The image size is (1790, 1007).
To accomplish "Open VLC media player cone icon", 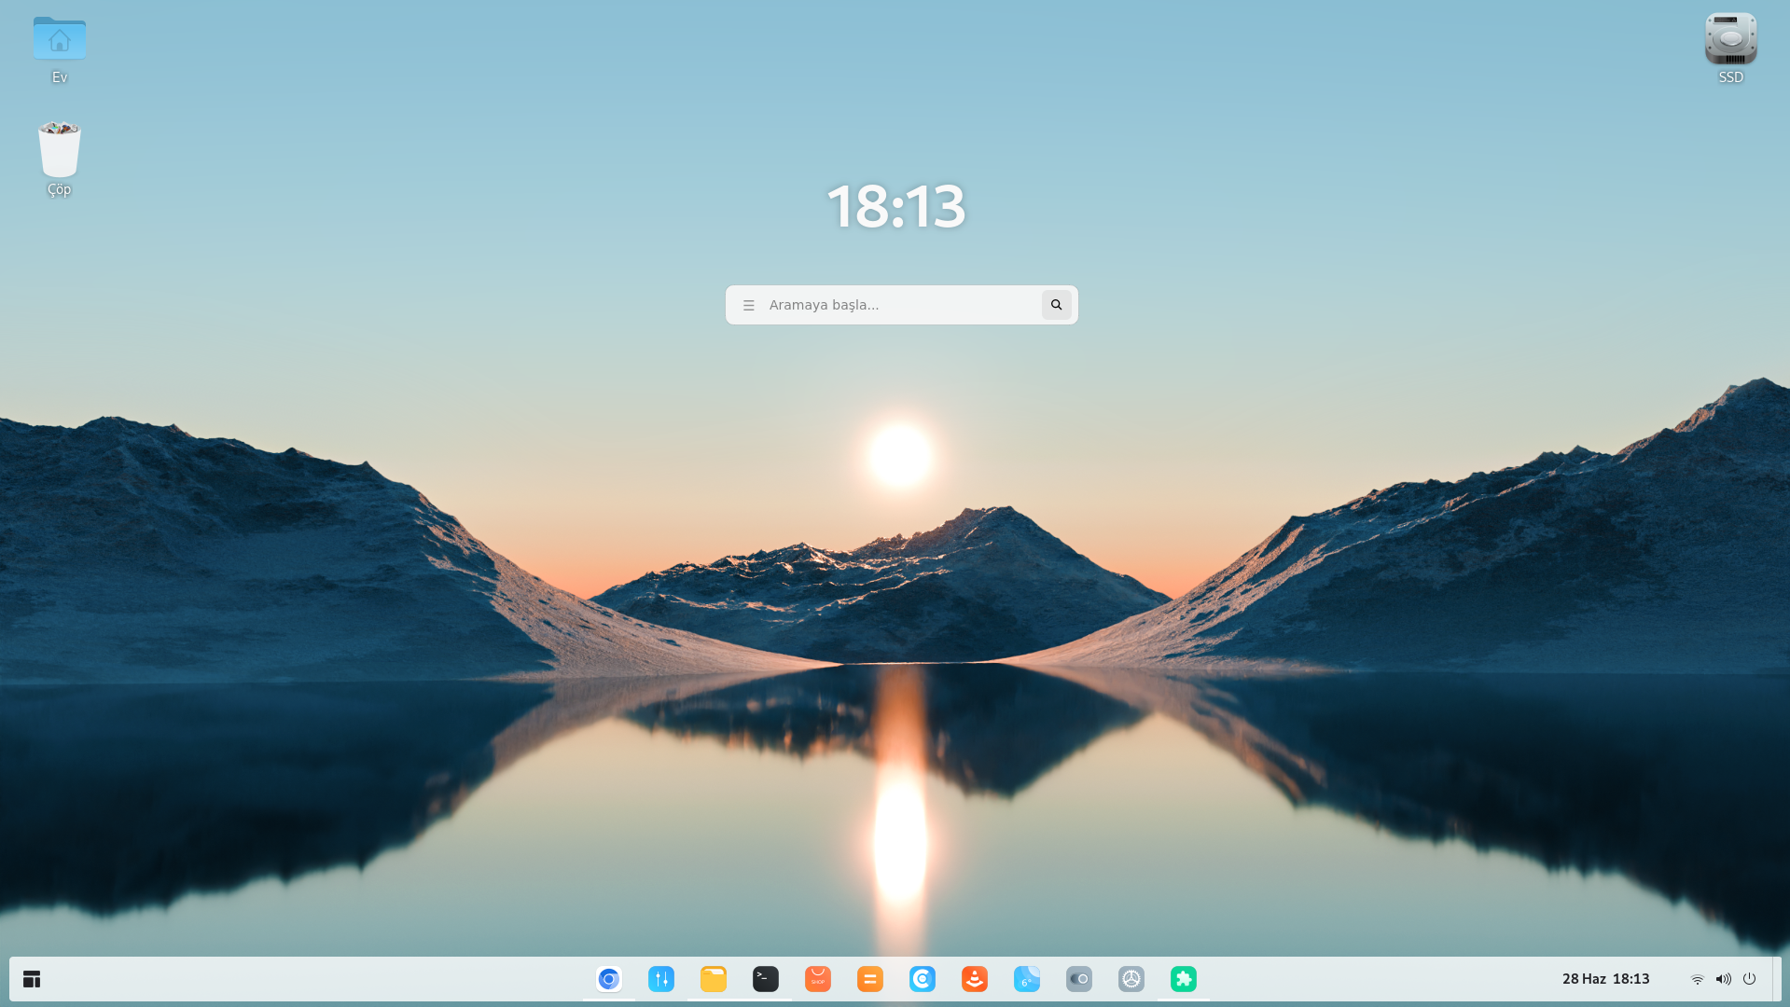I will pos(975,979).
